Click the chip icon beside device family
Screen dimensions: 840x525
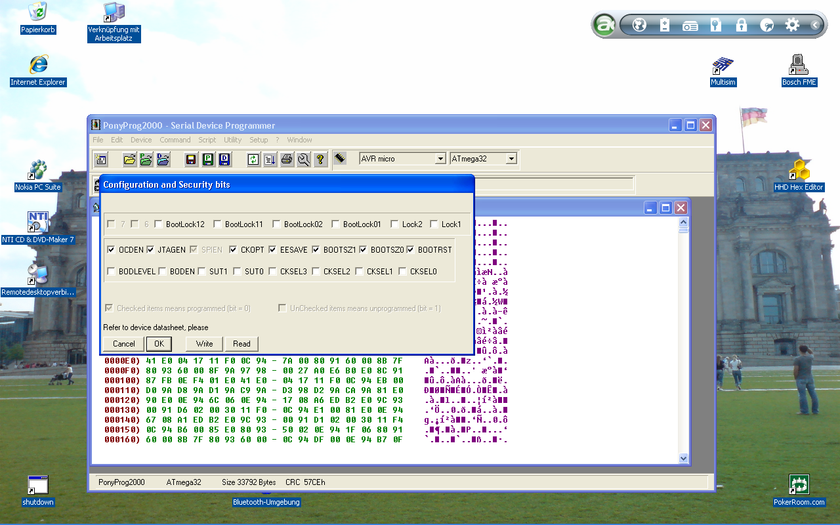click(340, 158)
